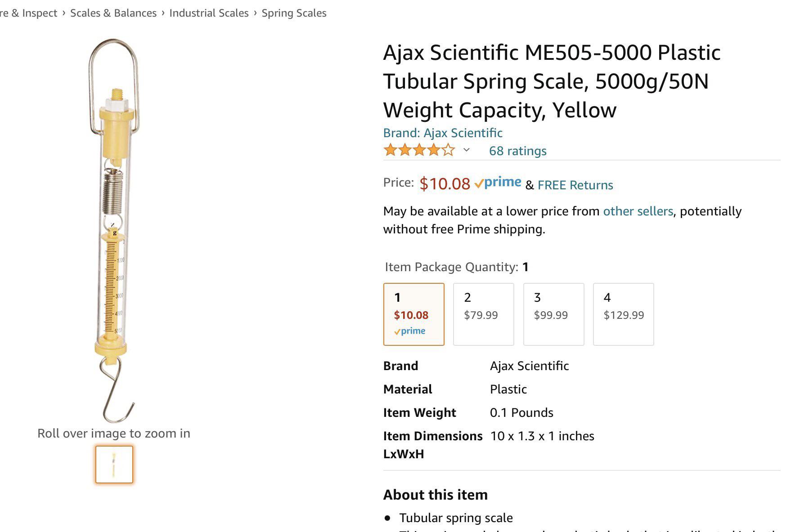This screenshot has width=791, height=532.
Task: Navigate to Industrial Scales breadcrumb
Action: tap(209, 13)
